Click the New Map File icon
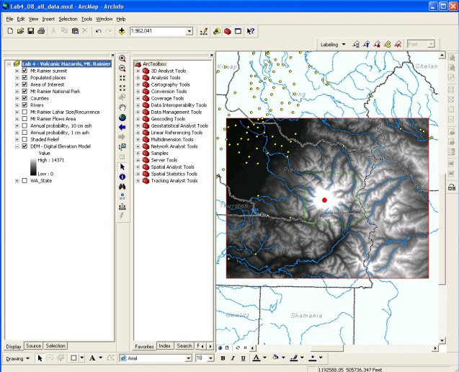Screen dimensions: 459x372 pos(10,31)
